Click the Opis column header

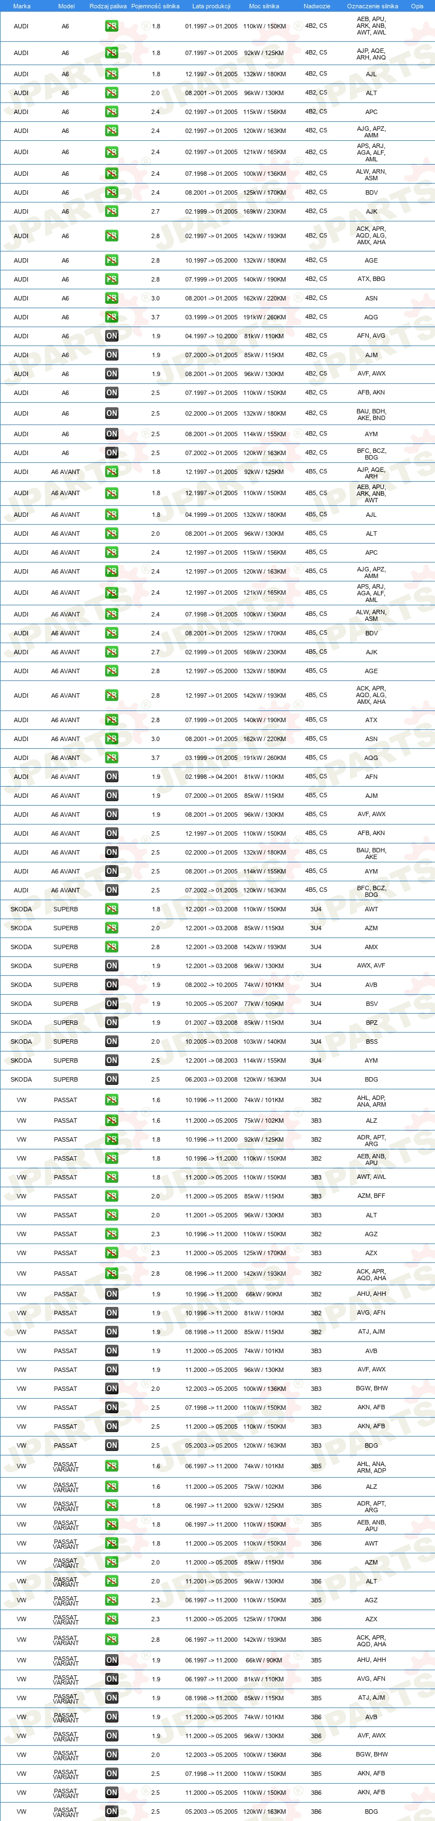click(417, 6)
